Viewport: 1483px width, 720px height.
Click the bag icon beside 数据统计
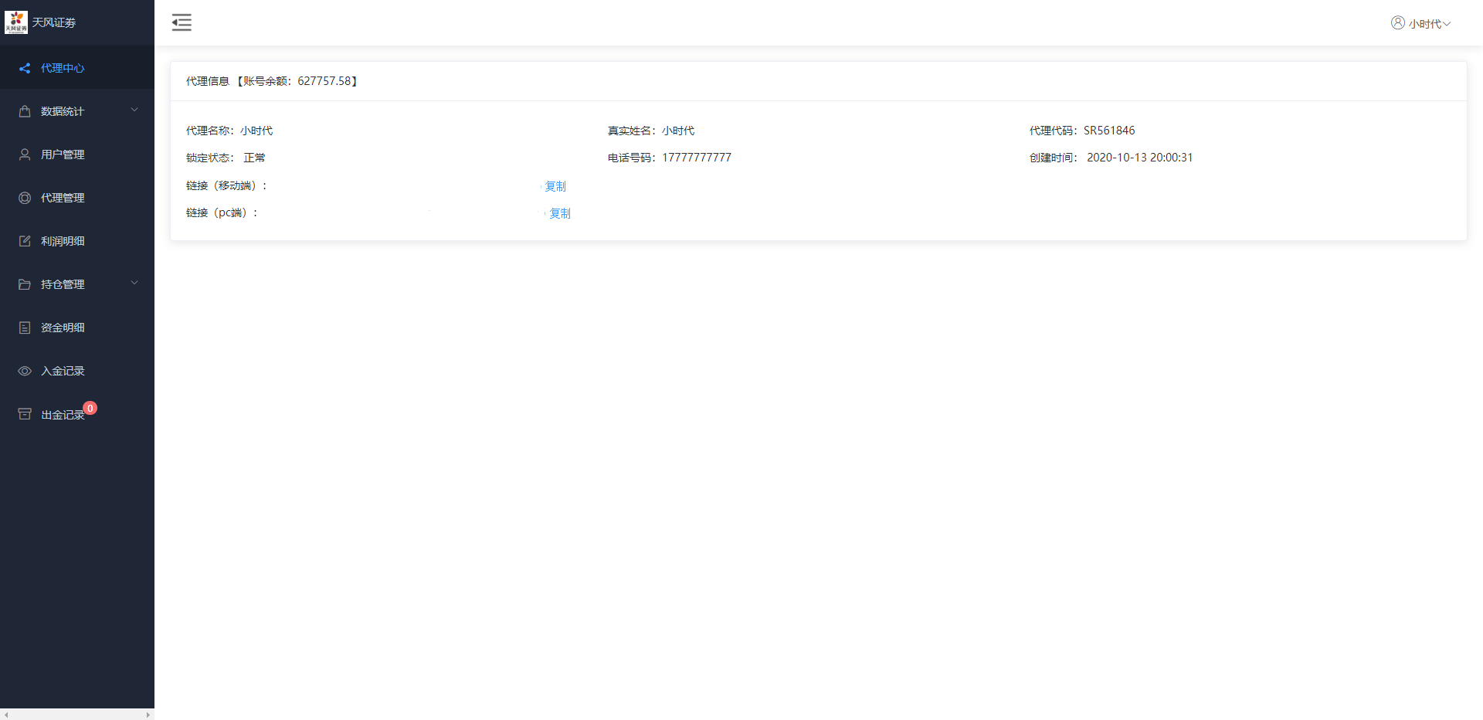[x=25, y=111]
